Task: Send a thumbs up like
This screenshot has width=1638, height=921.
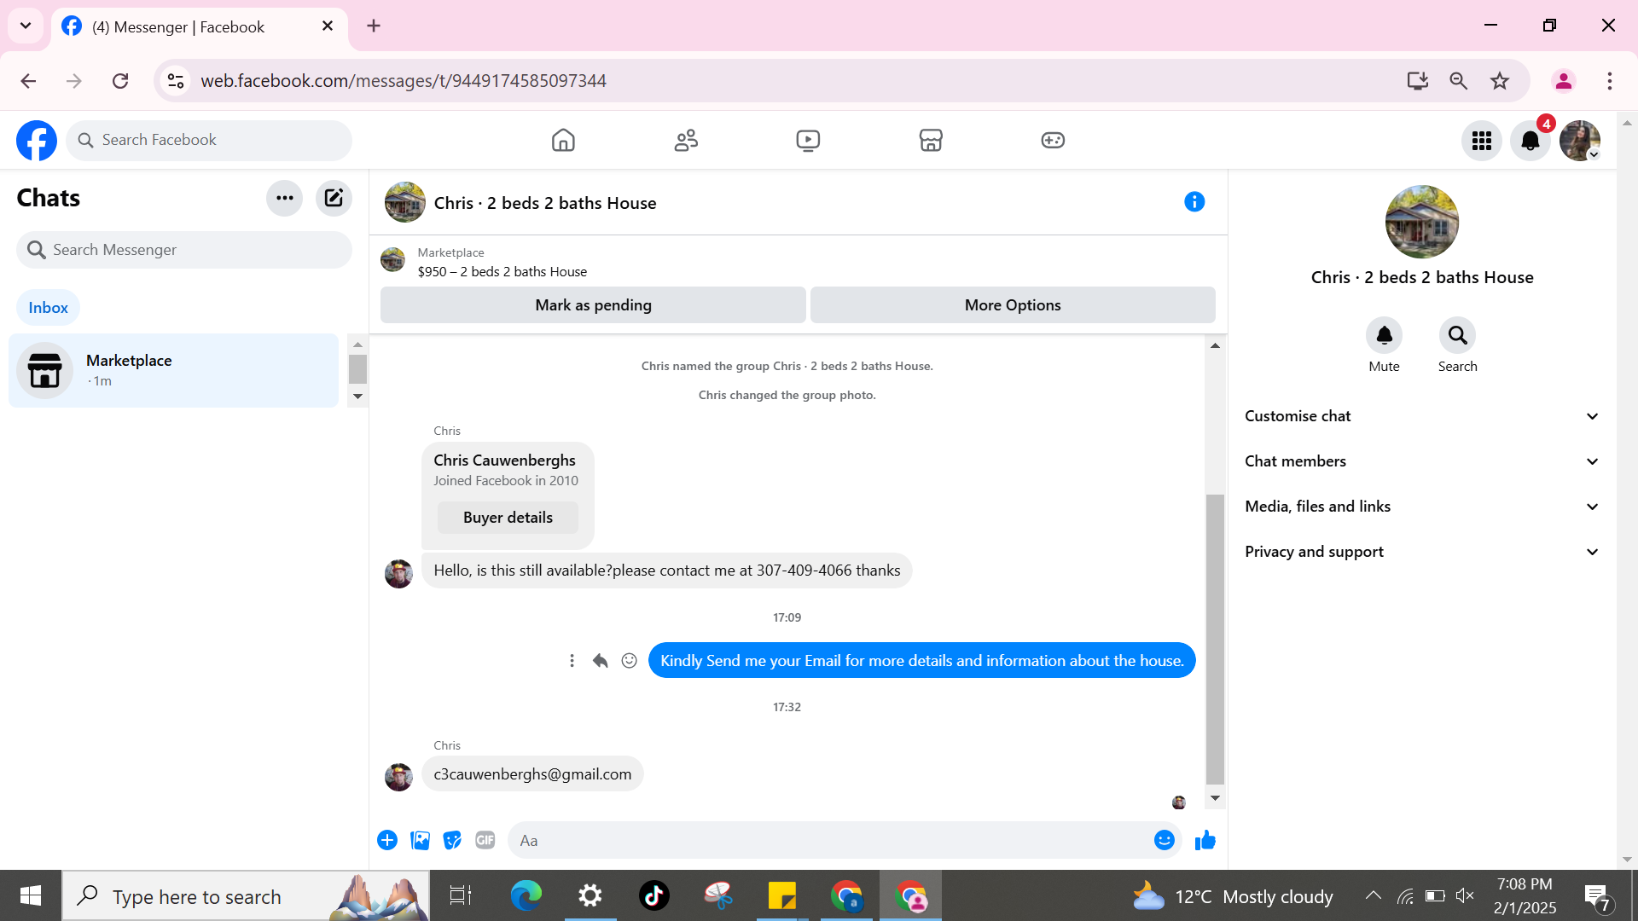Action: pos(1205,840)
